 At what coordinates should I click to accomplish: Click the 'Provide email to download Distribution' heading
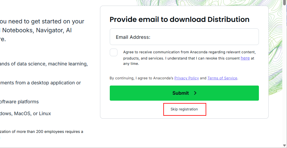[x=179, y=20]
